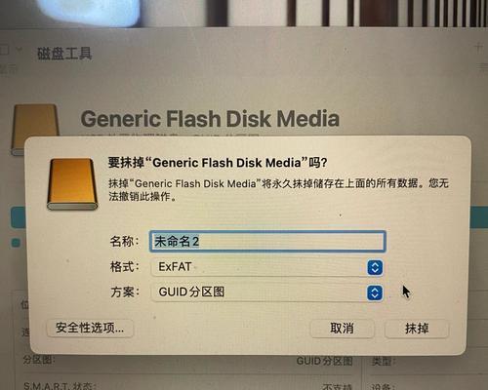Open the ExFAT format dropdown
Screen dimensions: 488x390
pos(266,267)
